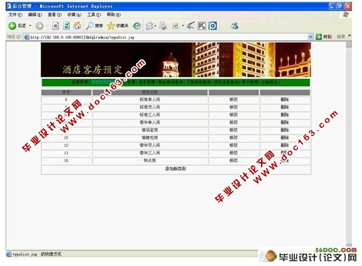Click the Forward arrow icon

(x=39, y=26)
